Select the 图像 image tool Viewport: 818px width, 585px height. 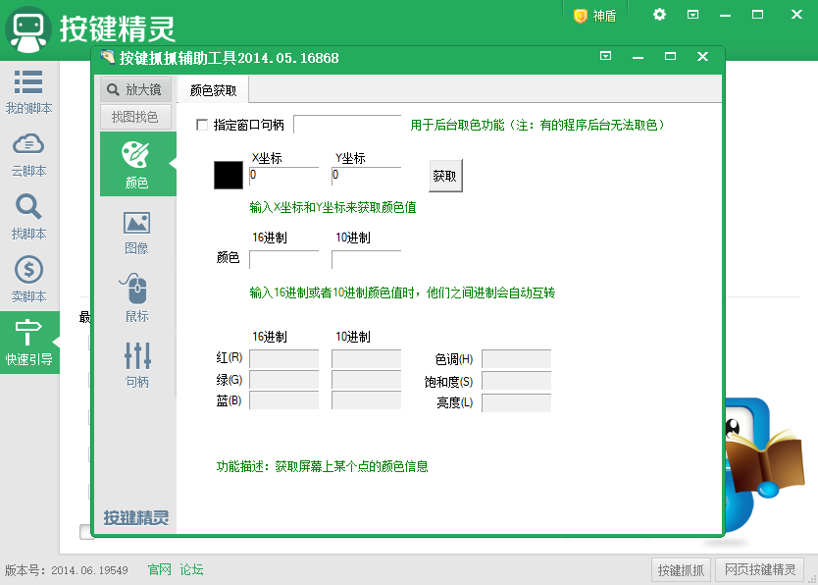coord(136,233)
